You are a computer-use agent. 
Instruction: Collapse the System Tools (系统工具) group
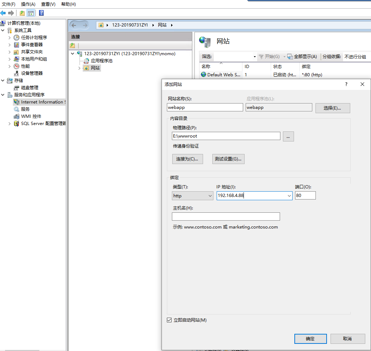[3, 30]
